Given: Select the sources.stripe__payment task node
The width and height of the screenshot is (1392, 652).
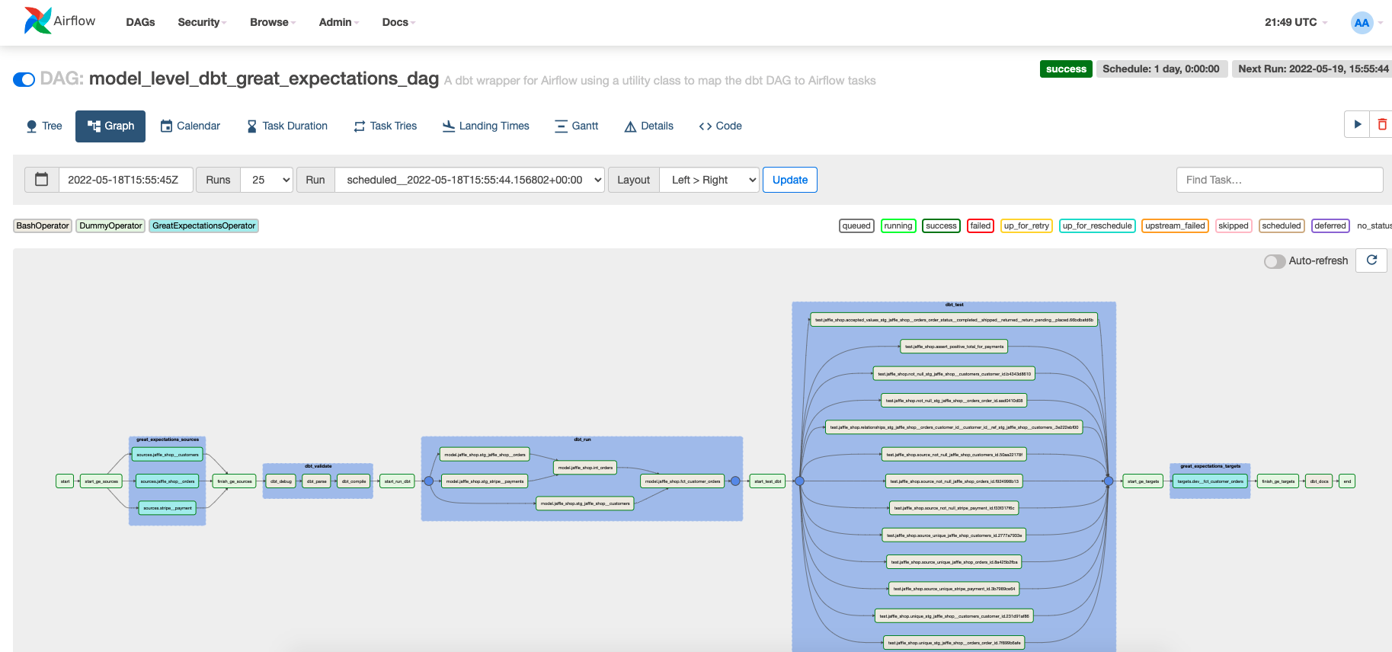Looking at the screenshot, I should pyautogui.click(x=168, y=508).
